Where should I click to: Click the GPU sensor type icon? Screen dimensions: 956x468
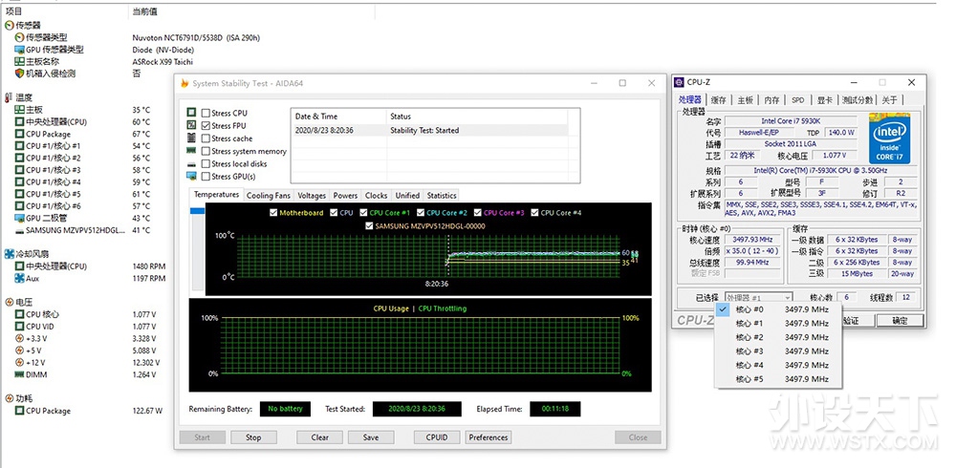tap(20, 50)
